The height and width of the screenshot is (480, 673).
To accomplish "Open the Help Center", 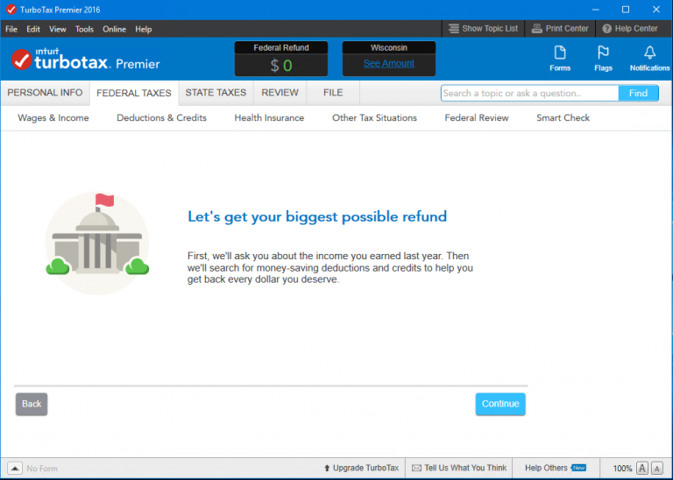I will coord(630,29).
